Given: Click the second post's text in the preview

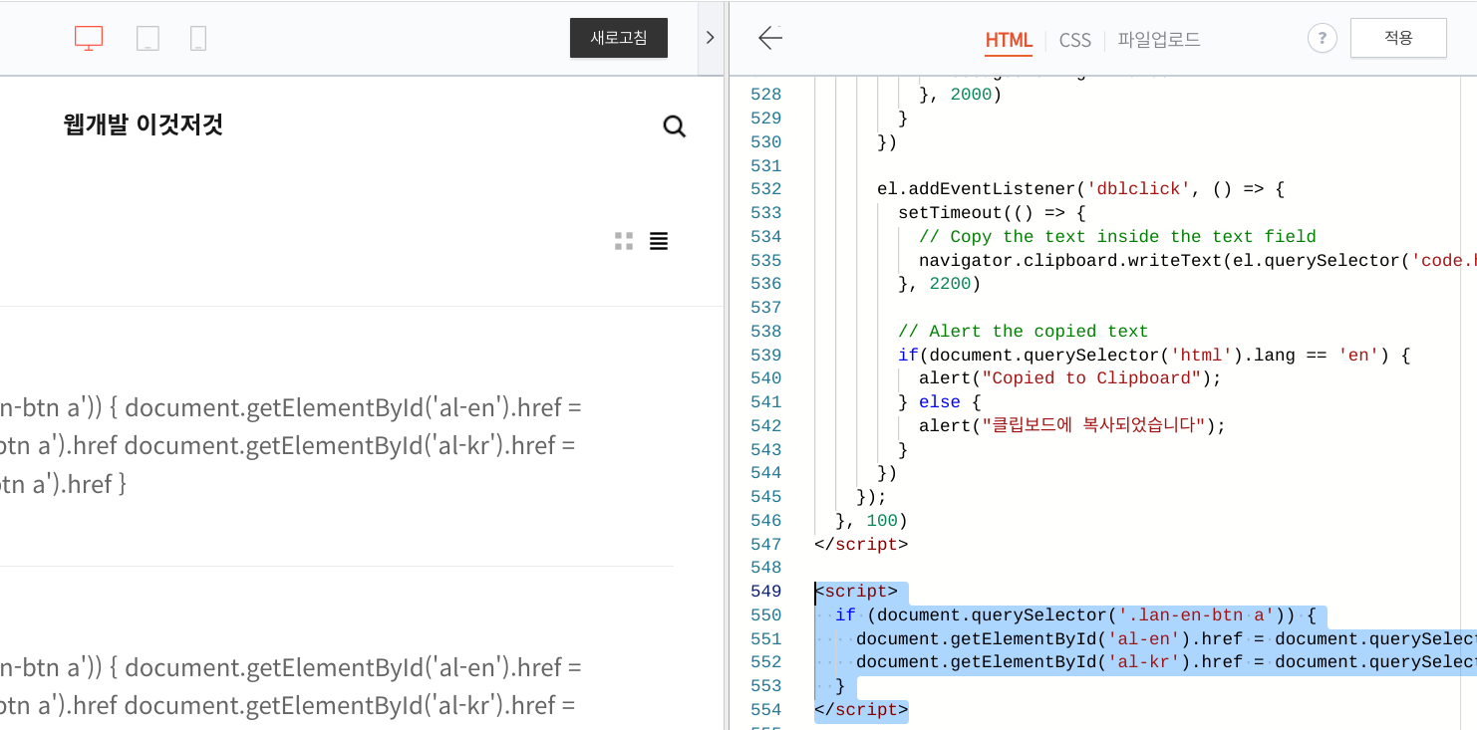Looking at the screenshot, I should tap(291, 686).
